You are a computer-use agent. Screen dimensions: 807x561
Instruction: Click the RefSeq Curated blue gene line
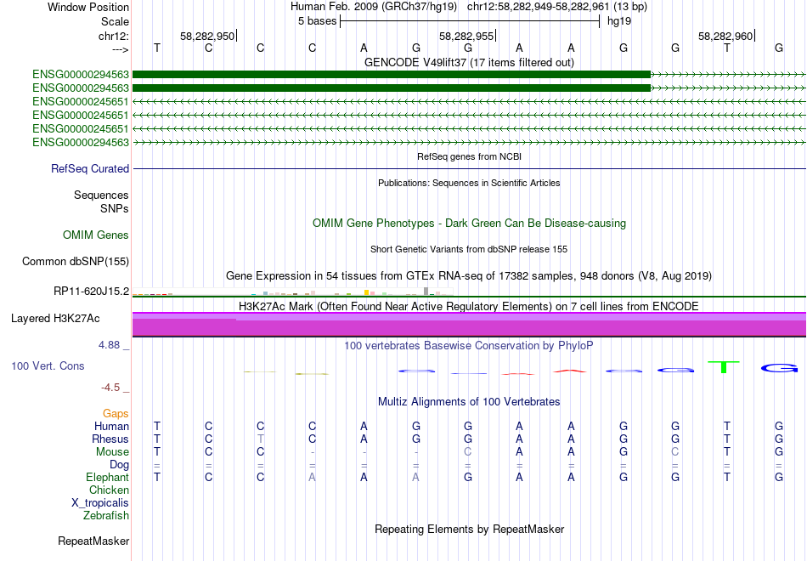(469, 168)
